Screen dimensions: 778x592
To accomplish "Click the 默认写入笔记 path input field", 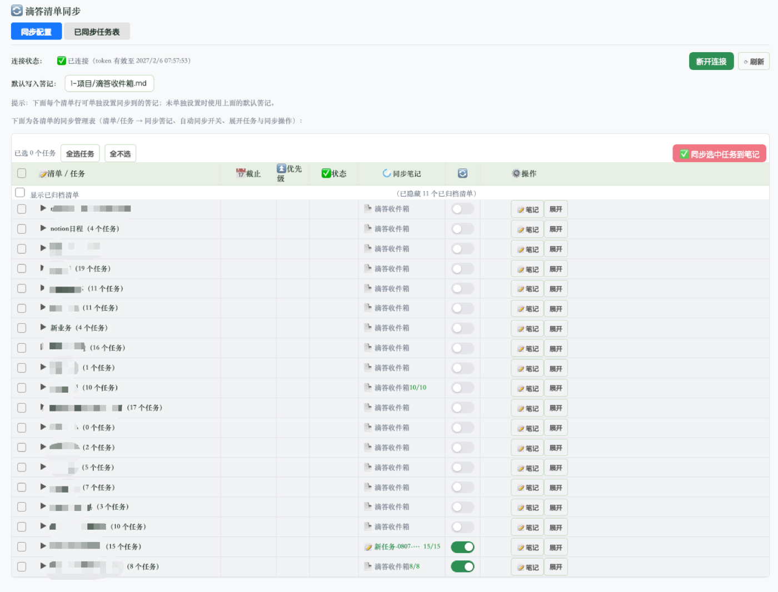I will coord(109,83).
